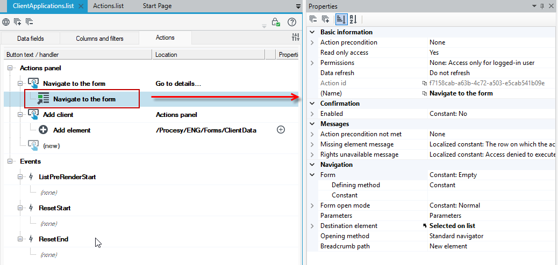The image size is (558, 265).
Task: Collapse the Actions panel tree node
Action: pos(10,68)
